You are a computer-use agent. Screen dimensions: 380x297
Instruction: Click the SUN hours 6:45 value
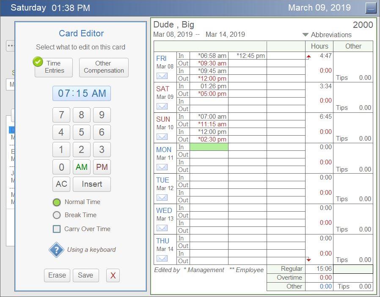point(326,116)
